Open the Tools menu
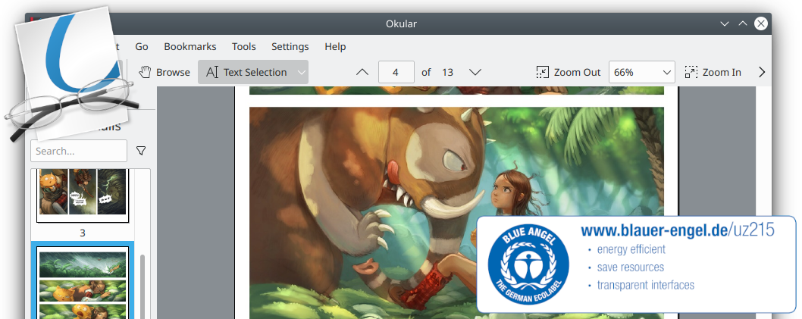Image resolution: width=802 pixels, height=319 pixels. click(x=243, y=46)
